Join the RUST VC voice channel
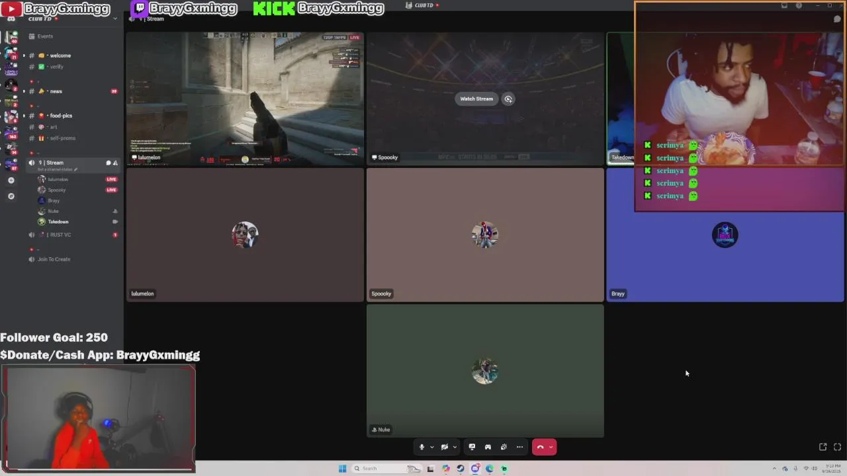The image size is (847, 476). (x=60, y=235)
